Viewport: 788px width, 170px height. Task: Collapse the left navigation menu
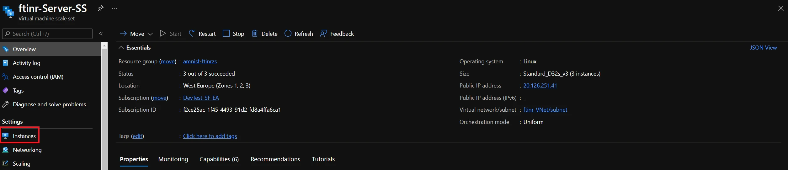click(x=101, y=34)
